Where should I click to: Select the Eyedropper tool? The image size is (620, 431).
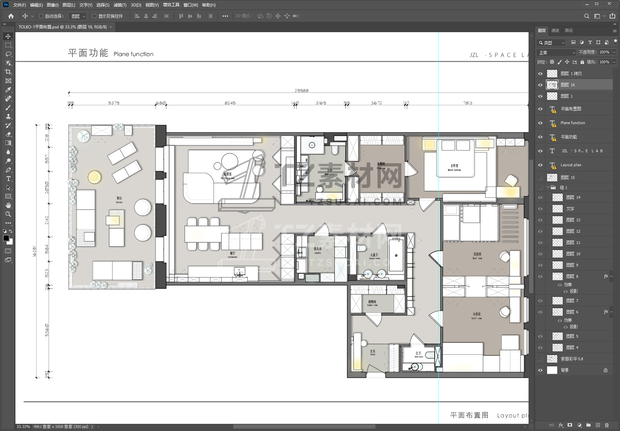(x=8, y=90)
